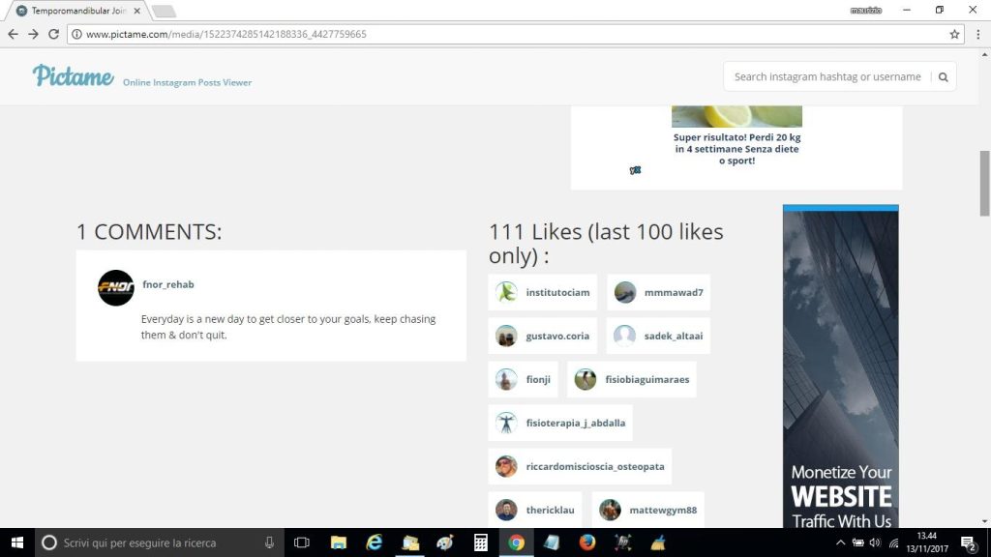
Task: Open File Explorer from taskbar
Action: pos(339,542)
